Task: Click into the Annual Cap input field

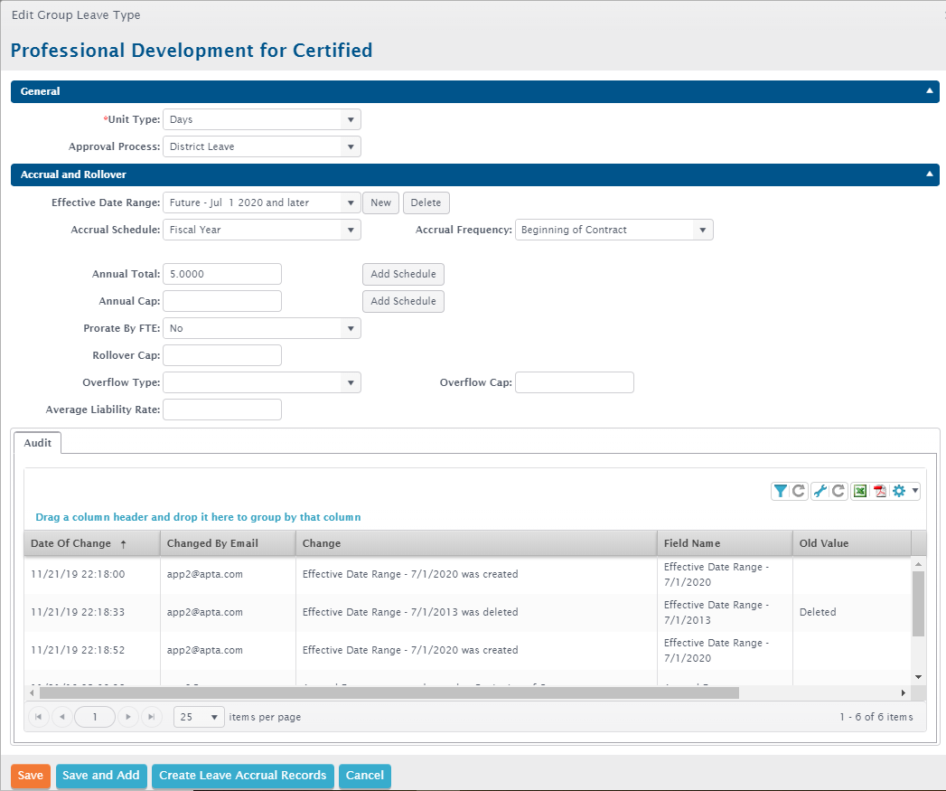Action: coord(222,301)
